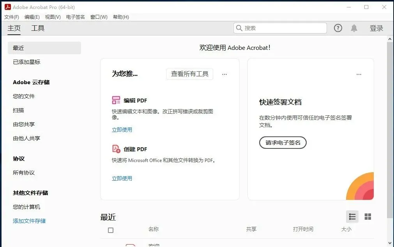
Task: Sort by the 打开时间 column header
Action: (303, 229)
